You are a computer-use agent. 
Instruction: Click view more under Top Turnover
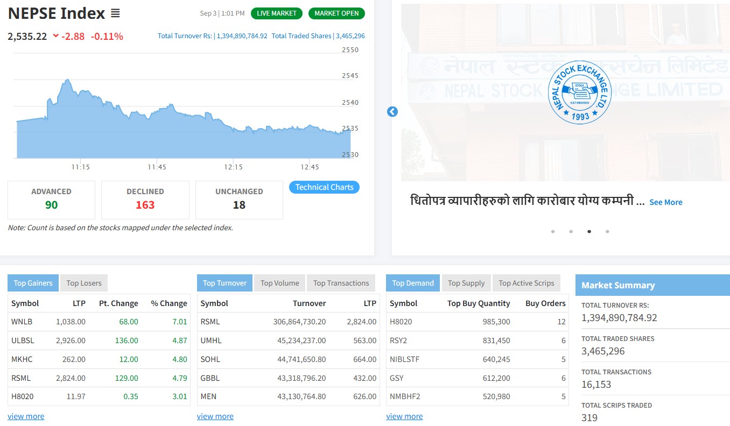click(215, 416)
